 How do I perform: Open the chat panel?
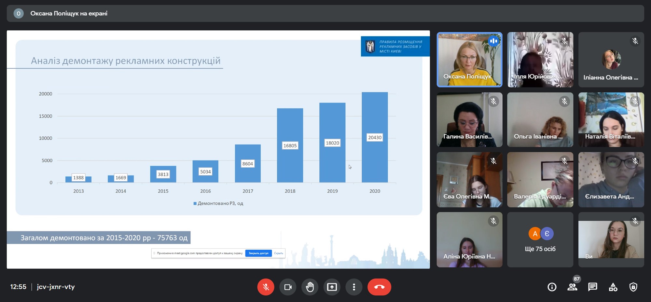coord(592,287)
